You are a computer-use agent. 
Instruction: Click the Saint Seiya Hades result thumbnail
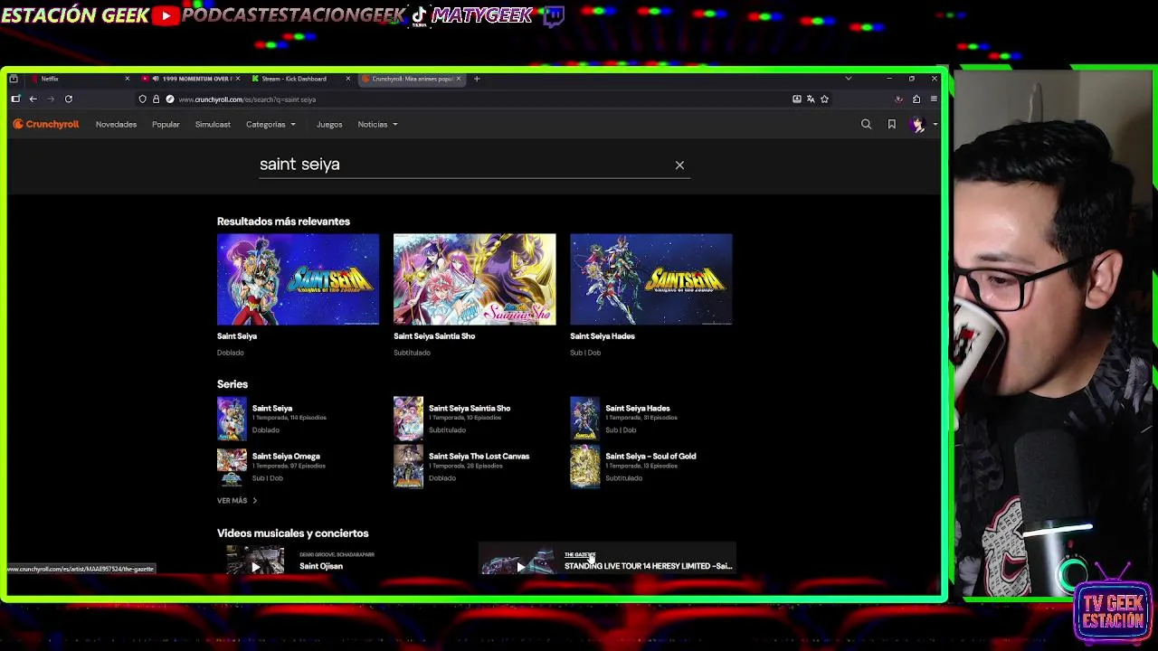click(x=651, y=279)
